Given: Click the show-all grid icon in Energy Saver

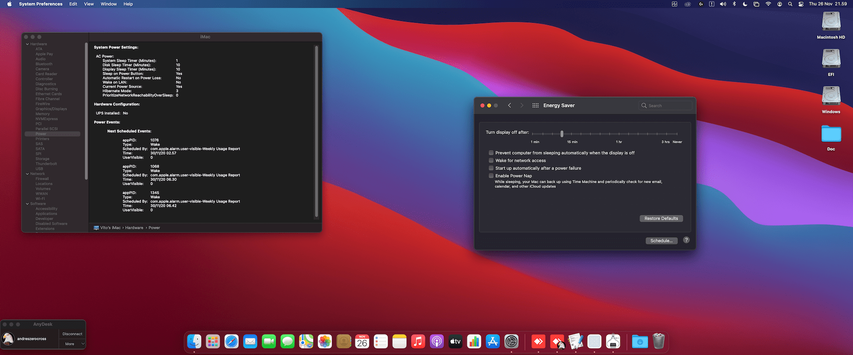Looking at the screenshot, I should pyautogui.click(x=535, y=106).
